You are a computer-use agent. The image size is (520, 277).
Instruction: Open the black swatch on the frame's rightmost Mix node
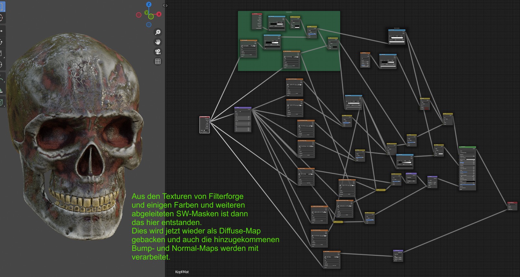click(335, 47)
